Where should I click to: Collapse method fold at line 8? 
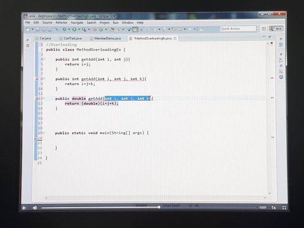[x=44, y=79]
